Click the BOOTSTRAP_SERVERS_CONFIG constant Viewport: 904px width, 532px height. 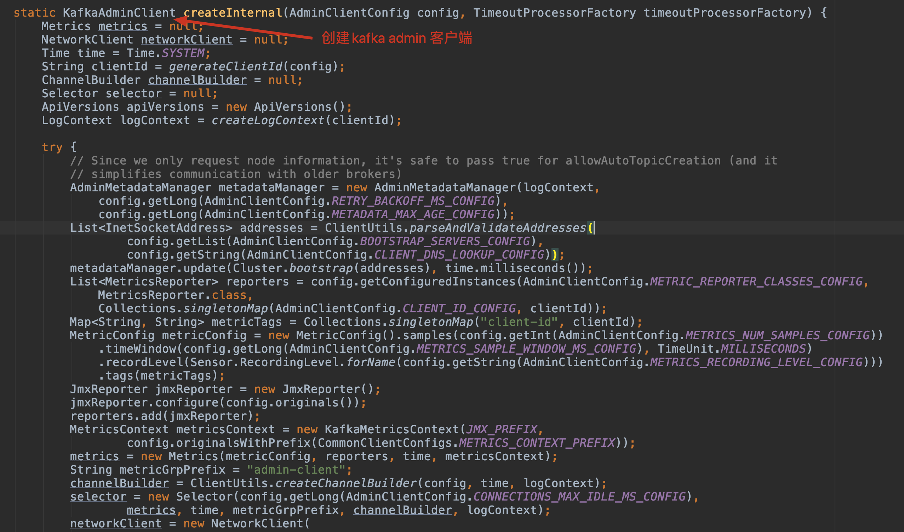pyautogui.click(x=445, y=241)
